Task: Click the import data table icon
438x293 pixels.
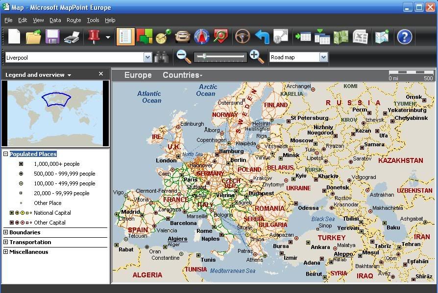Action: pos(303,37)
